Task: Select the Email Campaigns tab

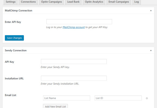Action: (x=119, y=2)
